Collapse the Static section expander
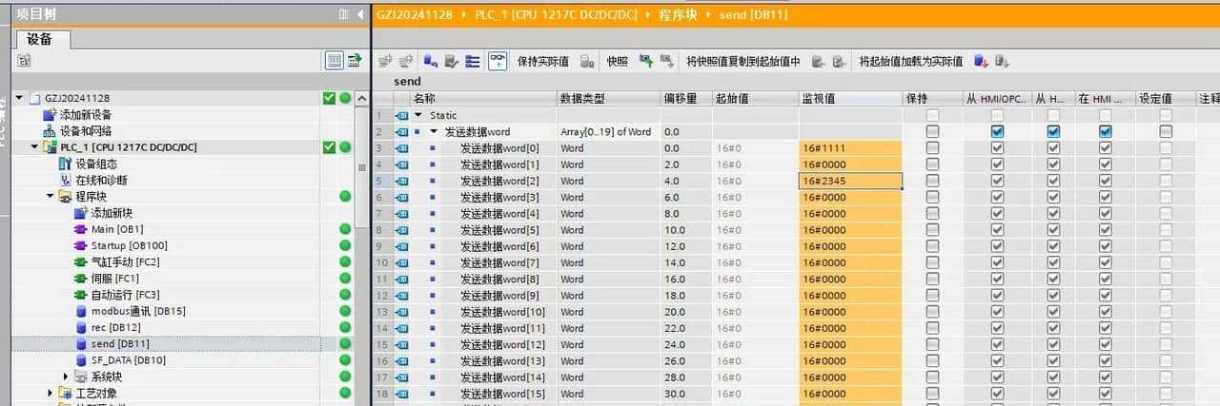The image size is (1220, 406). [x=418, y=115]
